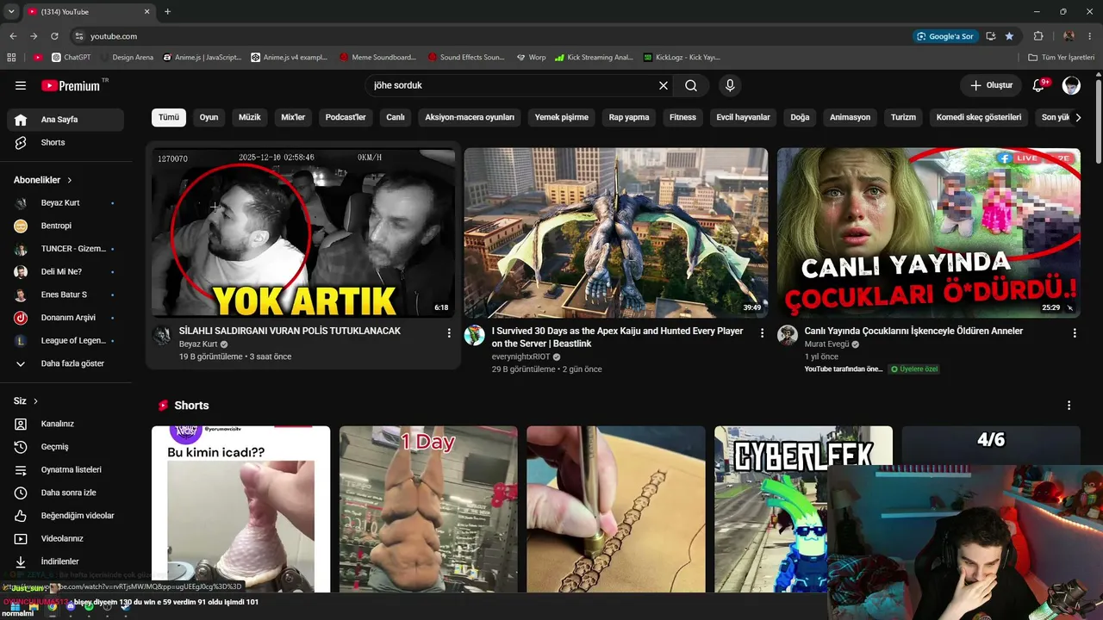Open the Worp bookmark
This screenshot has height=620, width=1103.
531,58
